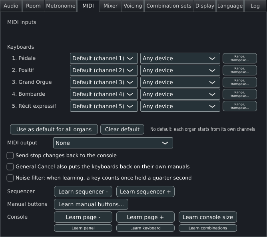Open the Room tab

tap(34, 6)
